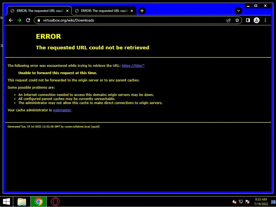The image size is (276, 207).
Task: Open the Chrome side panel
Action: click(x=248, y=20)
